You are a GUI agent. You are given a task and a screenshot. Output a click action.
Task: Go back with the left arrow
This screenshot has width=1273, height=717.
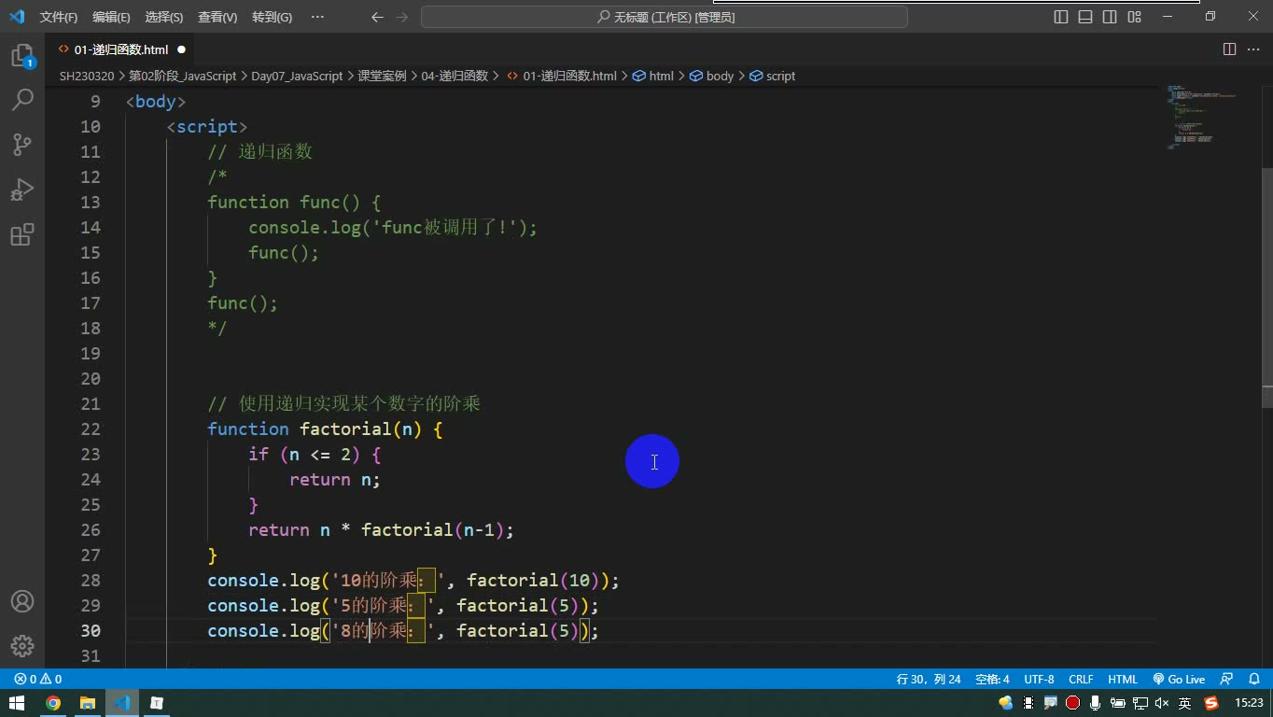point(377,17)
